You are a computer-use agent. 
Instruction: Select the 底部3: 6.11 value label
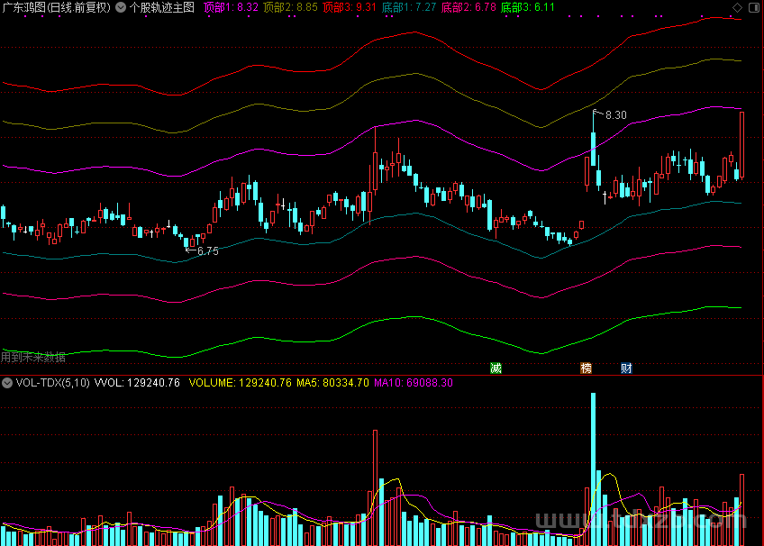(528, 7)
